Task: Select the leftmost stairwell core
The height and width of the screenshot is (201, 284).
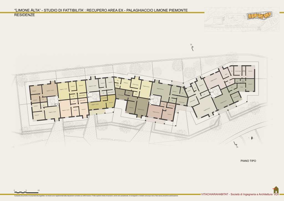Action: coord(51,101)
